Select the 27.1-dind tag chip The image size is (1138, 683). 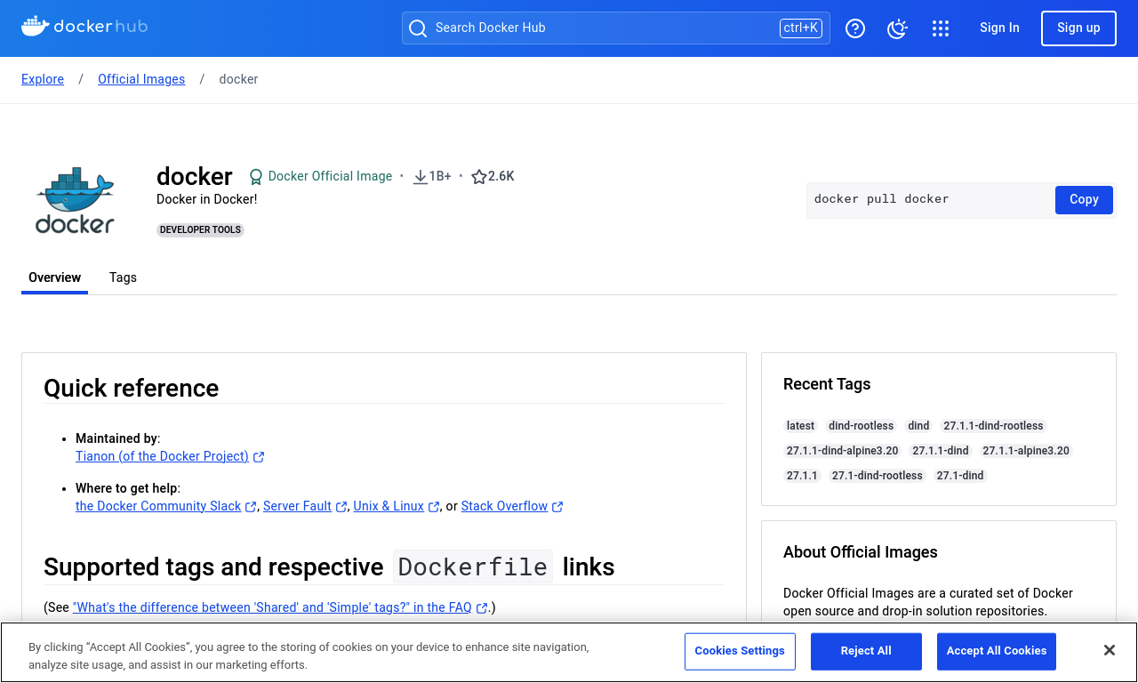coord(960,476)
